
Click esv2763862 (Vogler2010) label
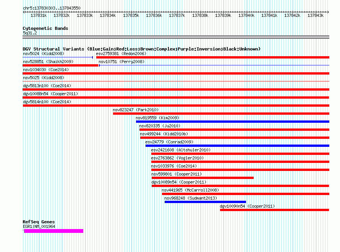(177, 158)
